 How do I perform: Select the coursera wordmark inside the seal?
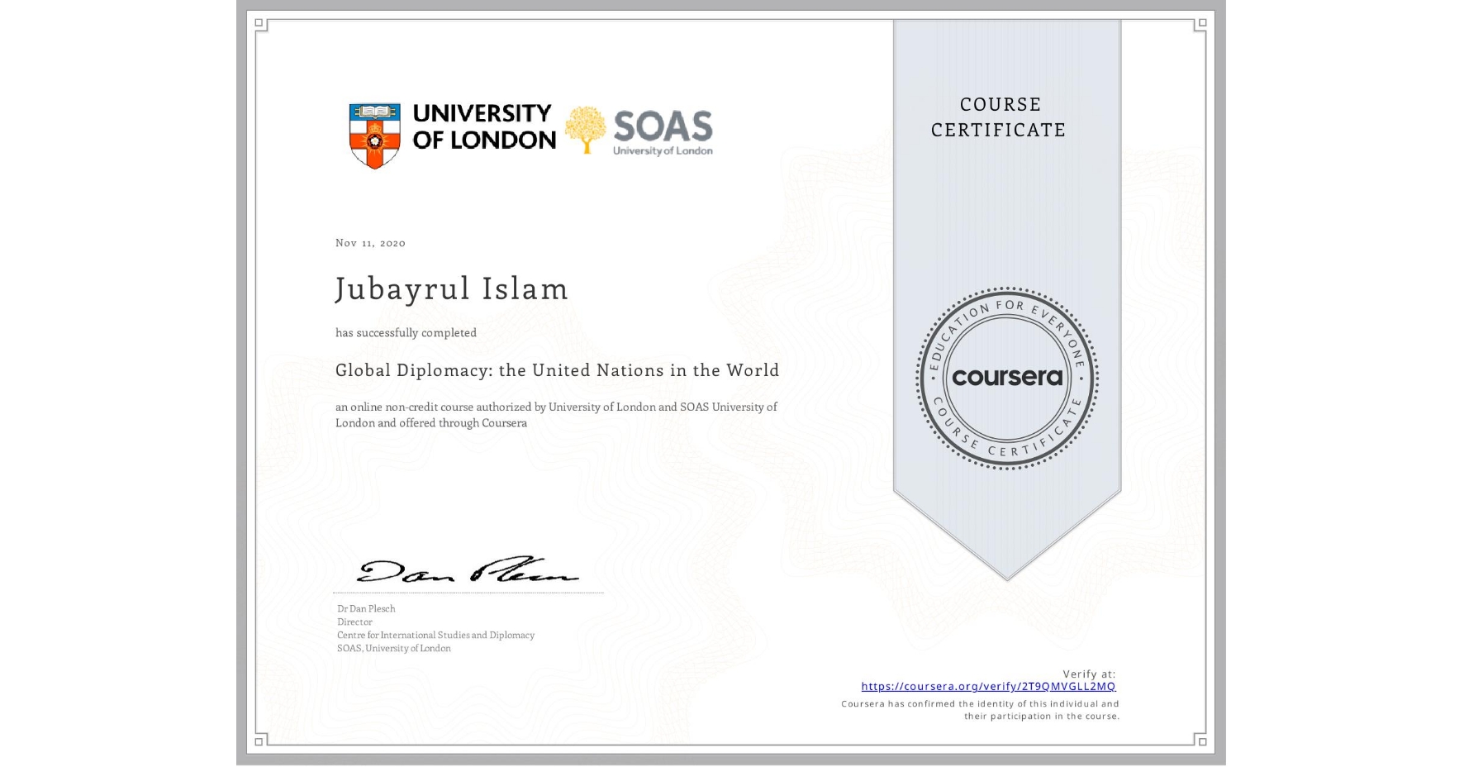tap(1006, 378)
